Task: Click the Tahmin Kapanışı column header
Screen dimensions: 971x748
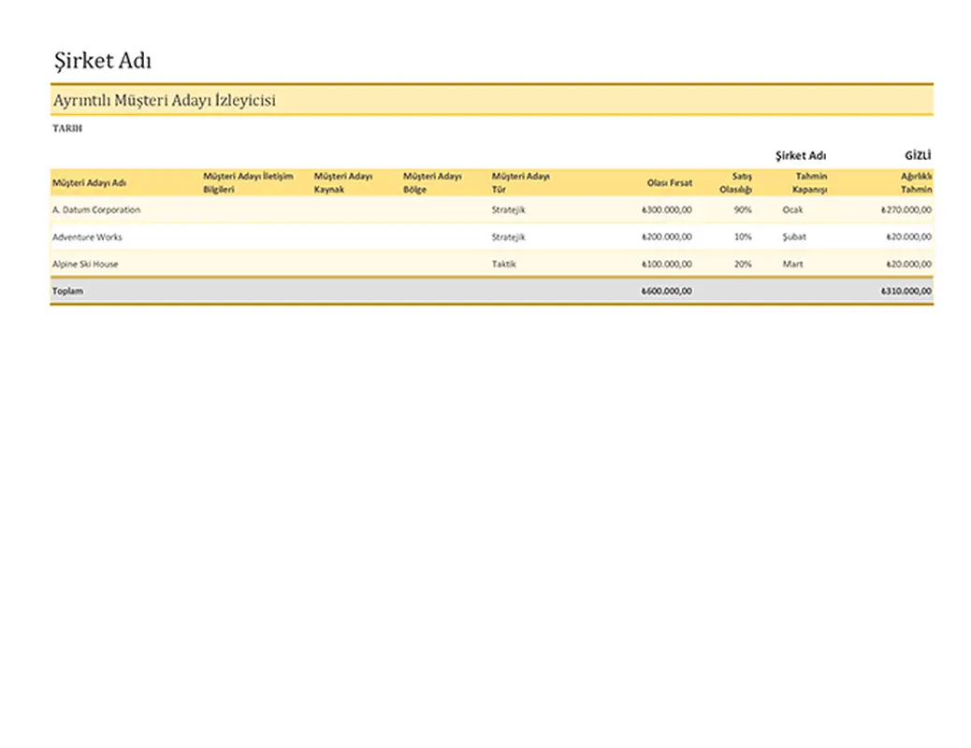Action: click(810, 182)
